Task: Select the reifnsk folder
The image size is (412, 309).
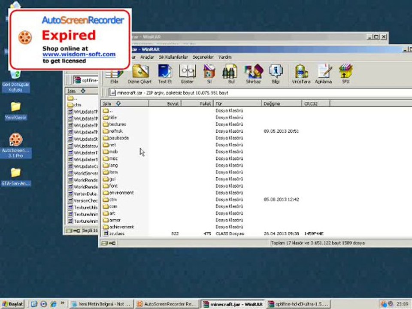Action: pos(113,131)
